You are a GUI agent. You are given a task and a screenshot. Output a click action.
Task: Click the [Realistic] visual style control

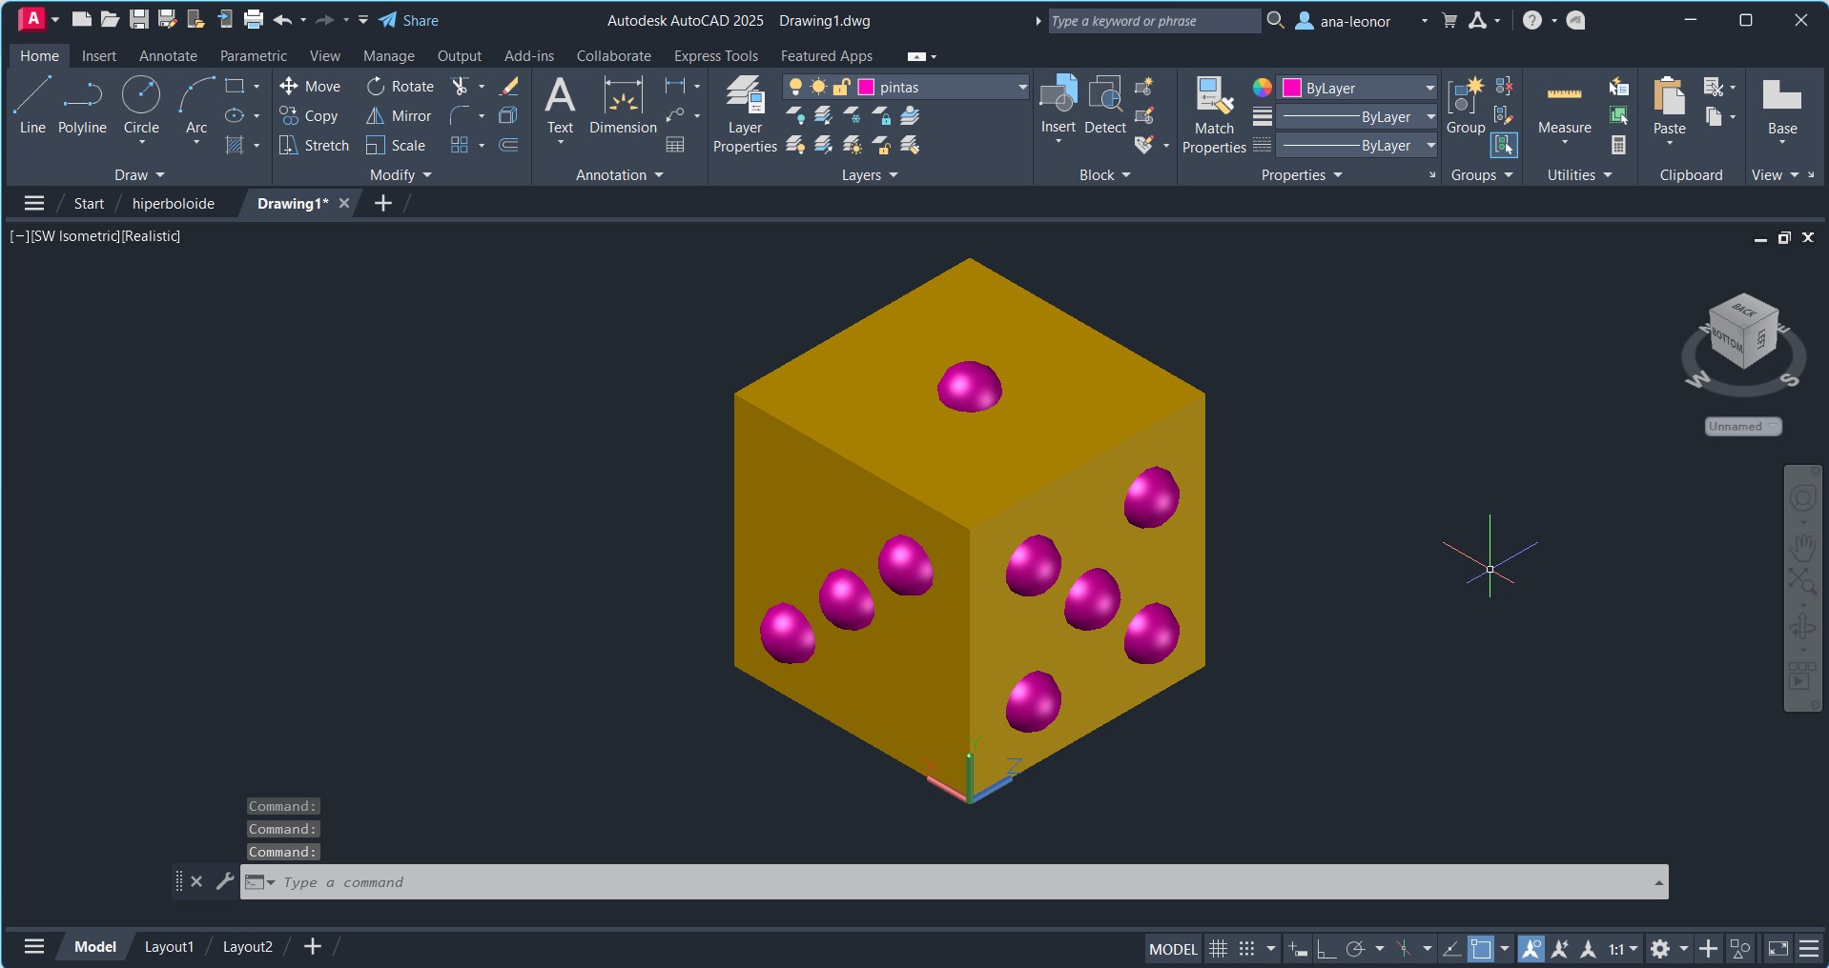[151, 236]
